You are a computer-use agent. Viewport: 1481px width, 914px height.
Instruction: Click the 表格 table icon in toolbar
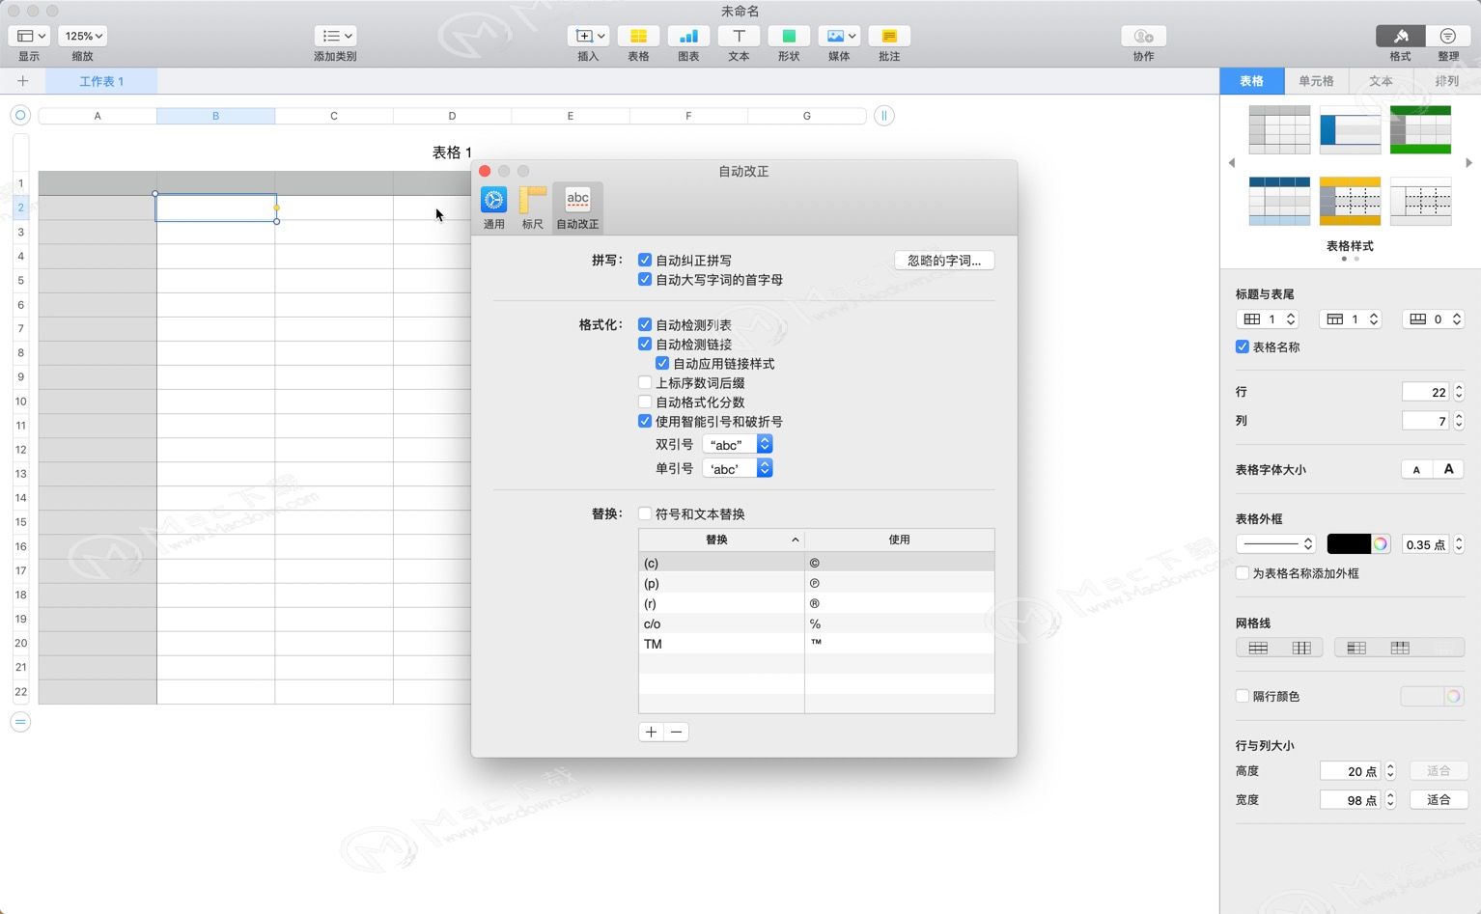[638, 37]
